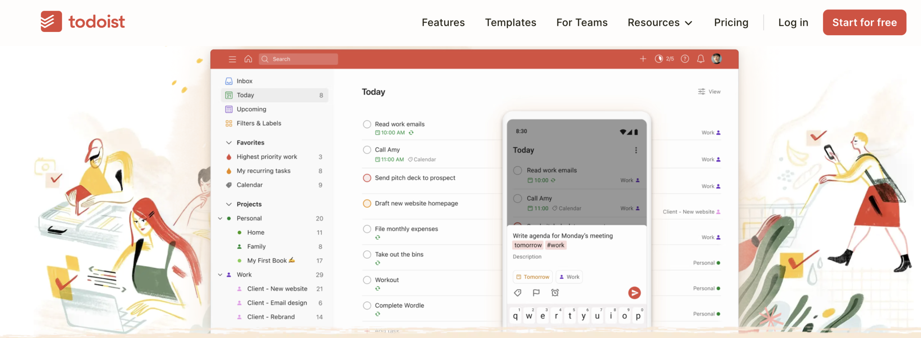The height and width of the screenshot is (338, 921).
Task: Mark Complete Wordle as done
Action: tap(367, 306)
